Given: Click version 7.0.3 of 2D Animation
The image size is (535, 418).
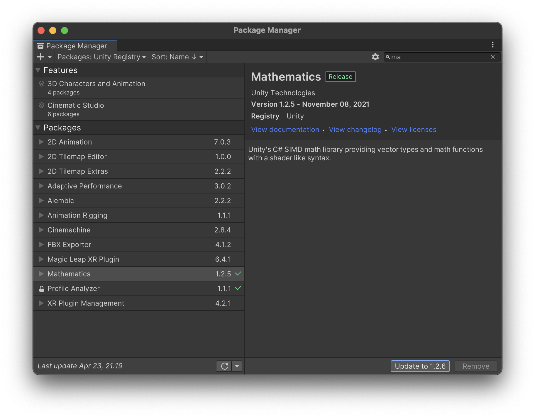Looking at the screenshot, I should tap(222, 142).
